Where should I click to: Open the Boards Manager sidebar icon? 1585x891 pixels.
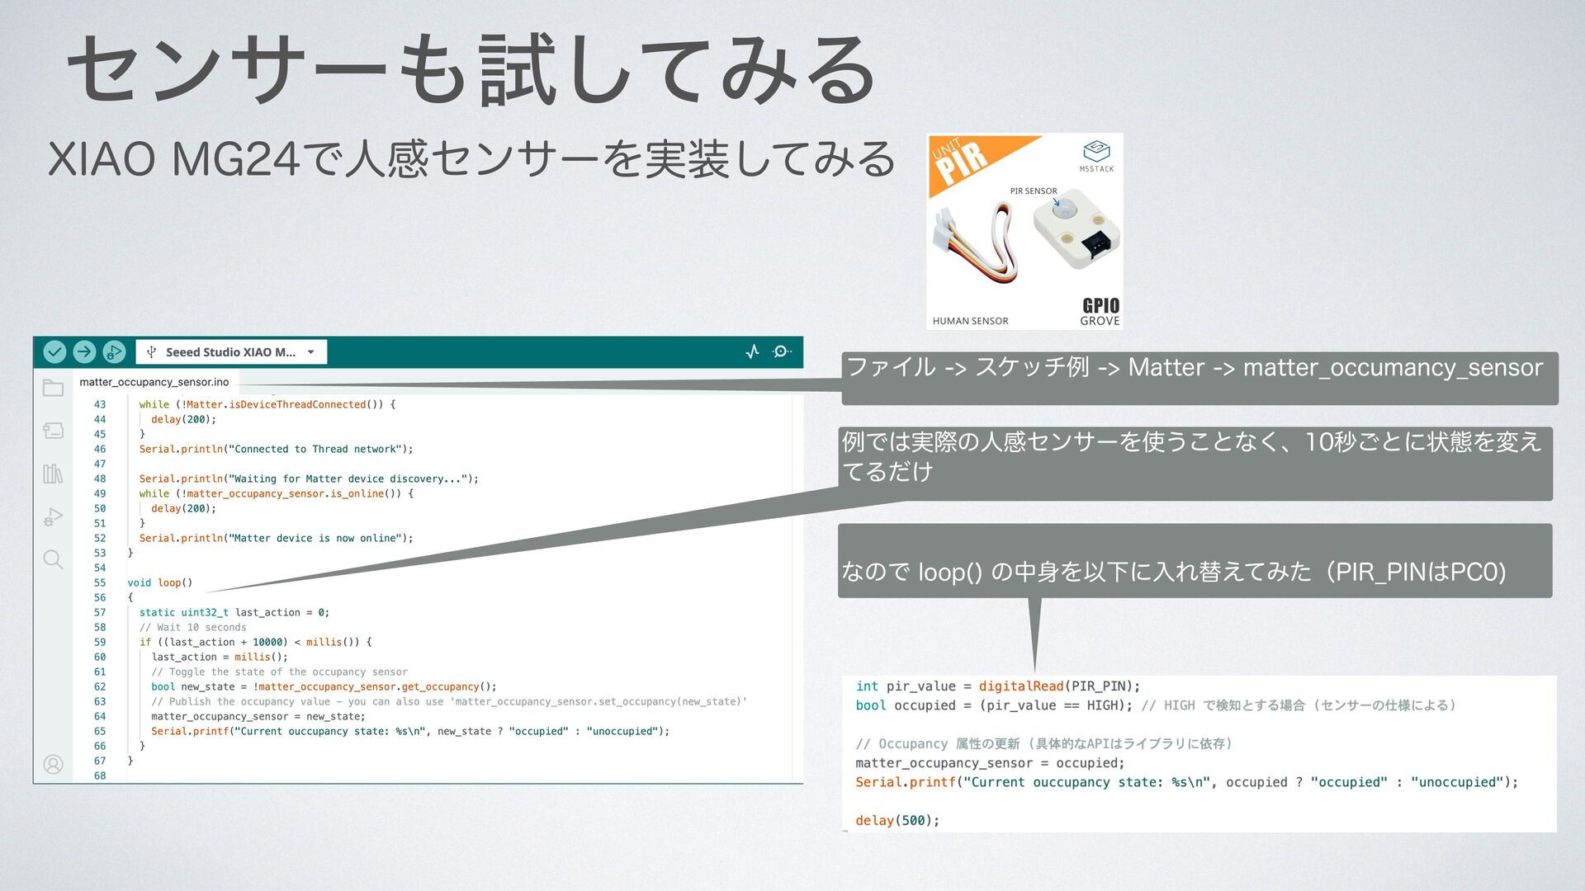(53, 431)
